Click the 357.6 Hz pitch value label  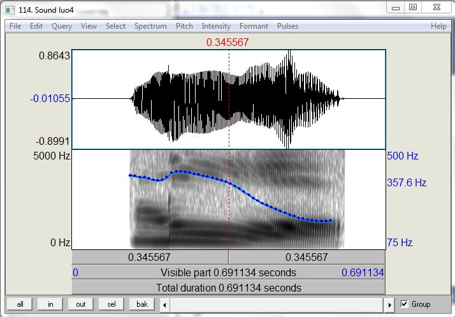(x=407, y=183)
